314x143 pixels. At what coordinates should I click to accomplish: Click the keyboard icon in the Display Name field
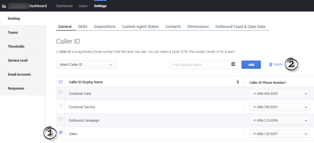pos(233,64)
